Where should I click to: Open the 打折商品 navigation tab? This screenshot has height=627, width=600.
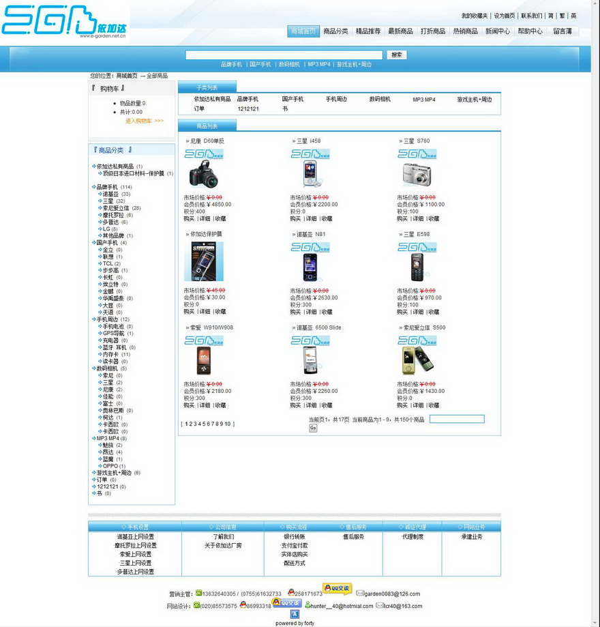click(433, 31)
